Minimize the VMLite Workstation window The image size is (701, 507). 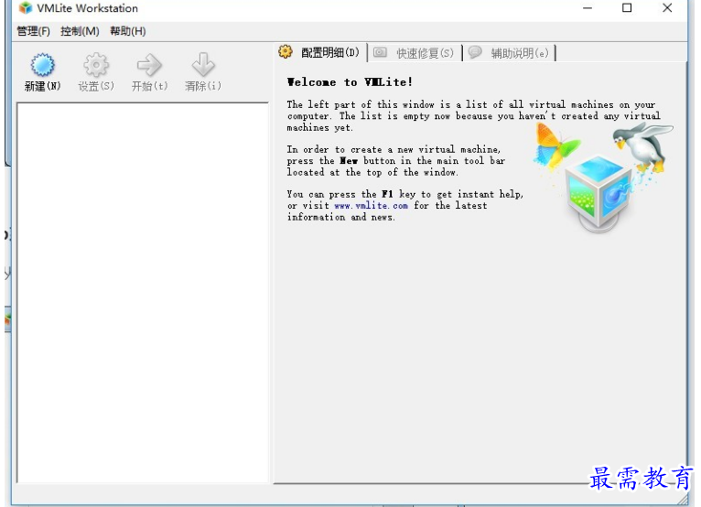point(588,8)
